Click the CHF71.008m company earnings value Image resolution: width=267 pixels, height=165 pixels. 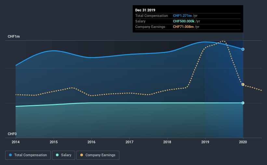click(x=183, y=27)
